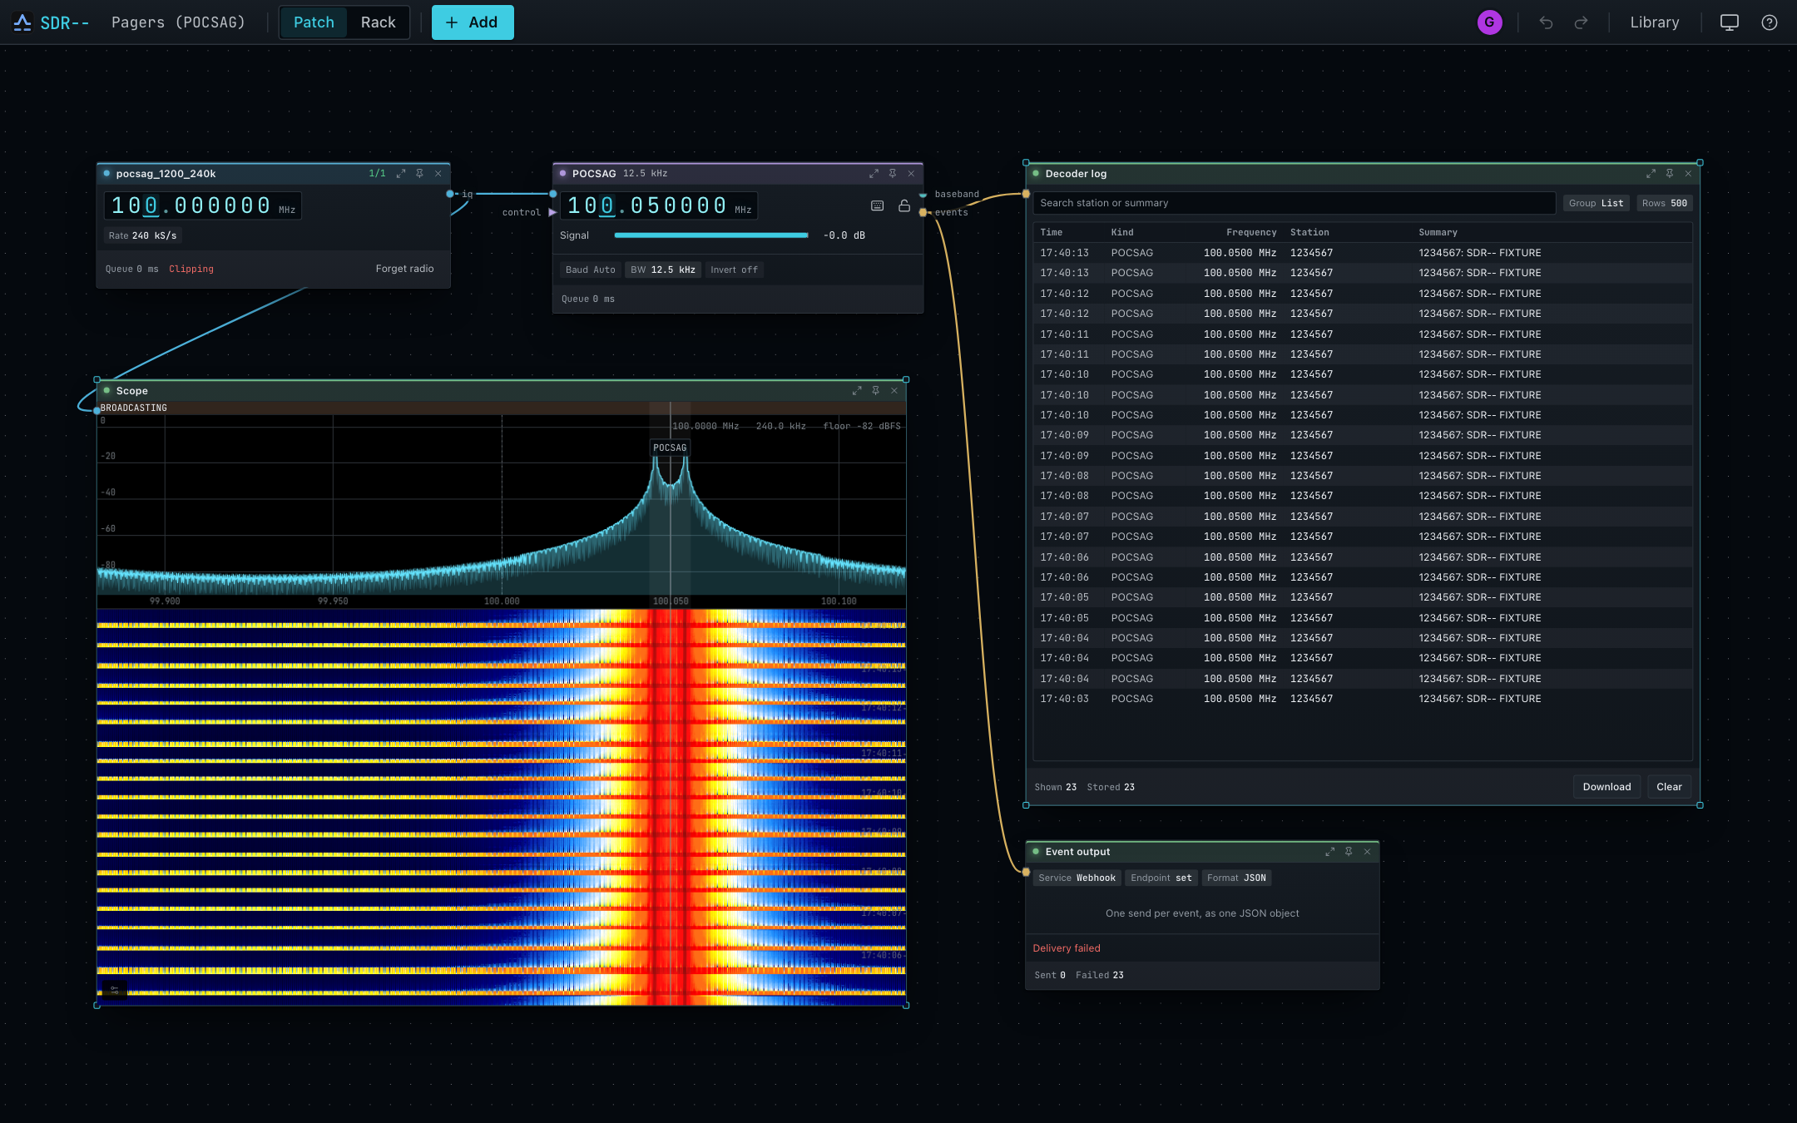Viewport: 1797px width, 1123px height.
Task: Pin the Scope module
Action: click(x=876, y=391)
